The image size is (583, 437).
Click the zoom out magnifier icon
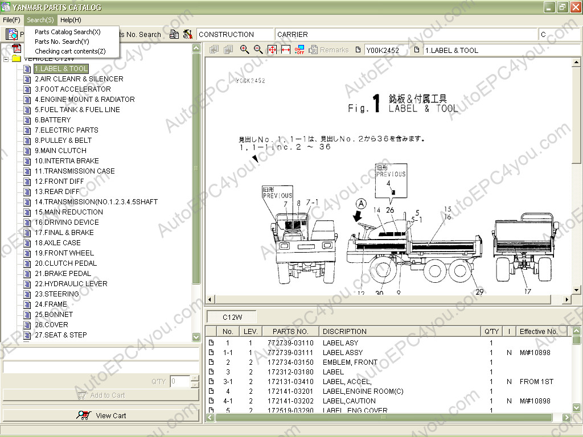258,50
